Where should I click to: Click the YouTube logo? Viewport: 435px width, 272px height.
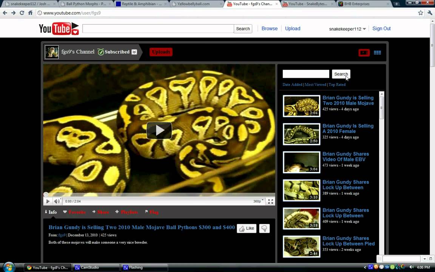coord(59,29)
